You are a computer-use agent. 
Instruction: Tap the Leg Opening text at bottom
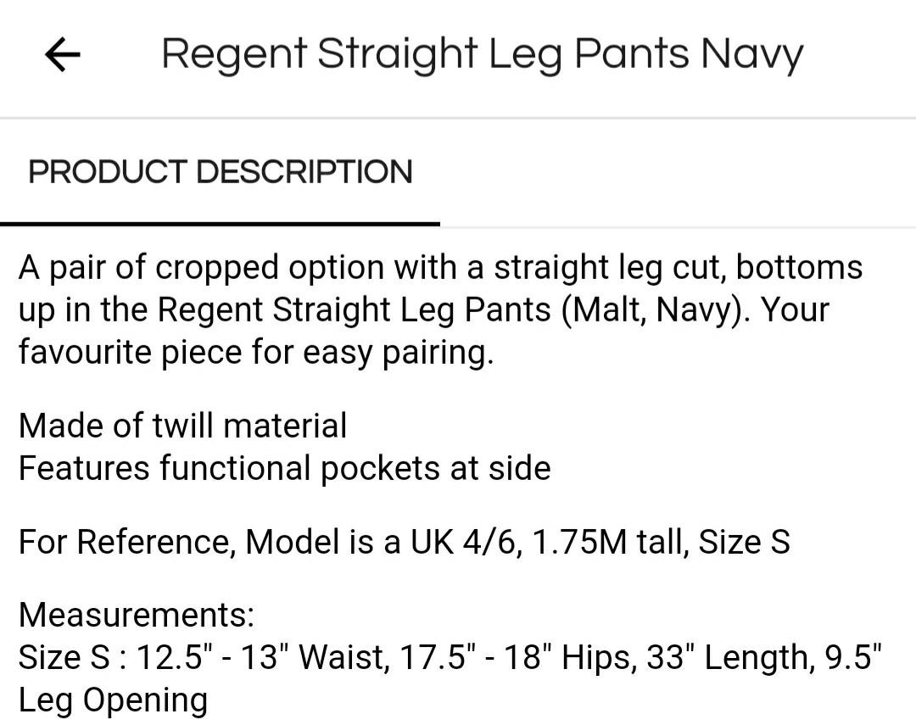[113, 700]
